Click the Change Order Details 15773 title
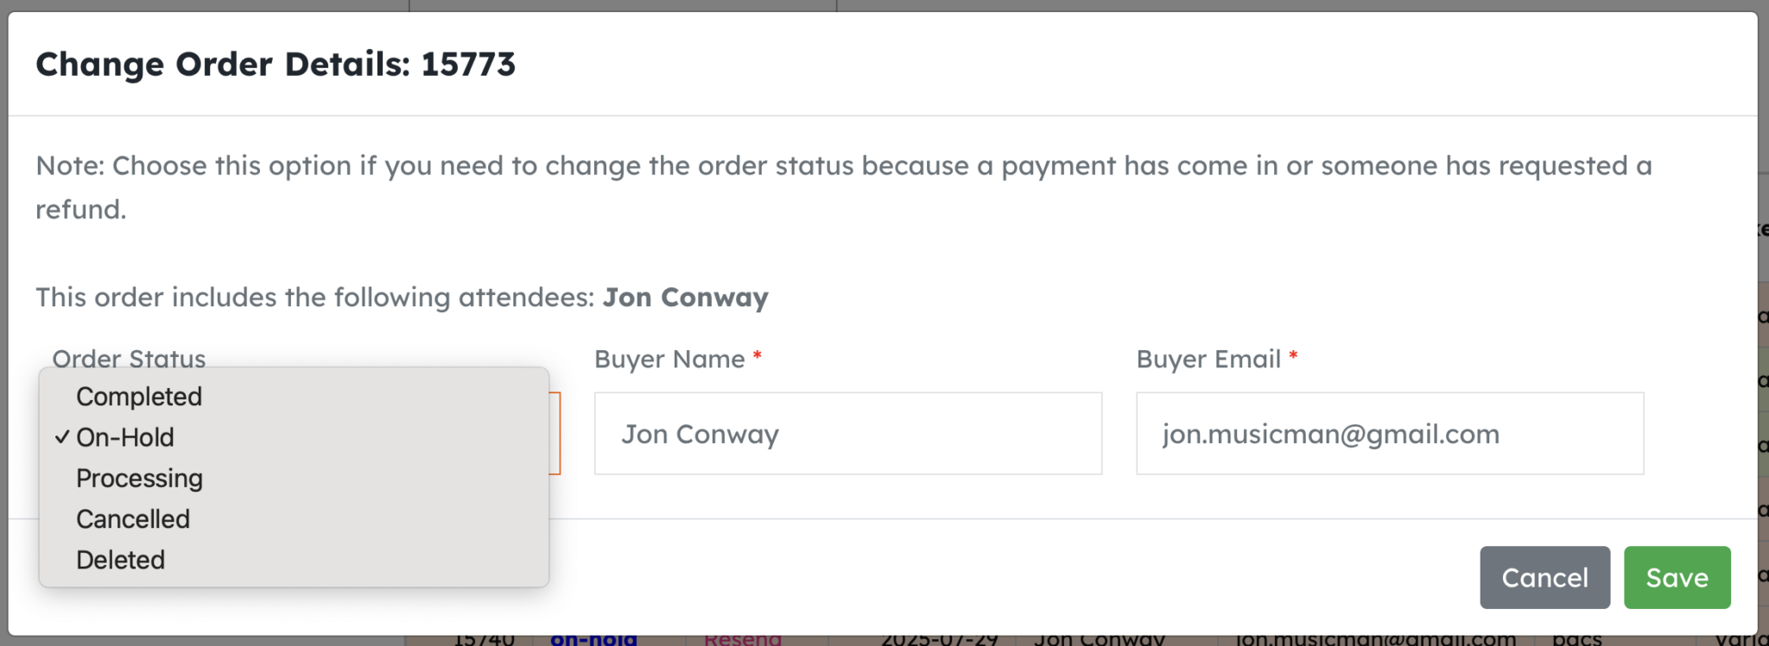This screenshot has width=1769, height=646. 276,64
